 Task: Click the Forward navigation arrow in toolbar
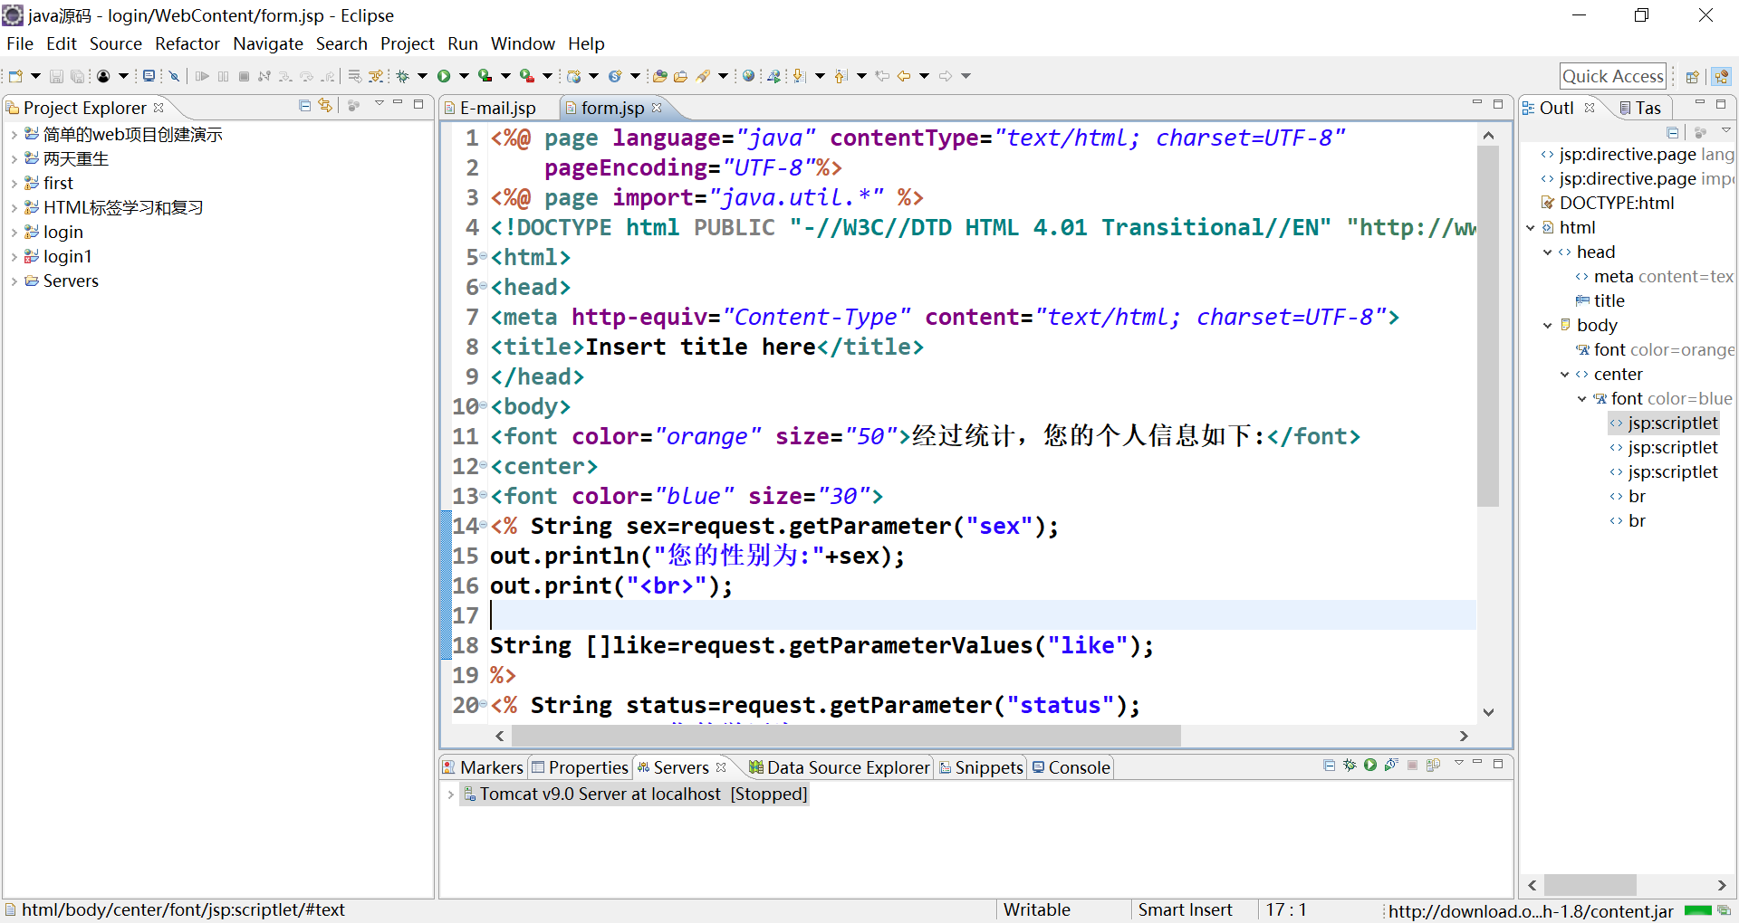click(946, 76)
